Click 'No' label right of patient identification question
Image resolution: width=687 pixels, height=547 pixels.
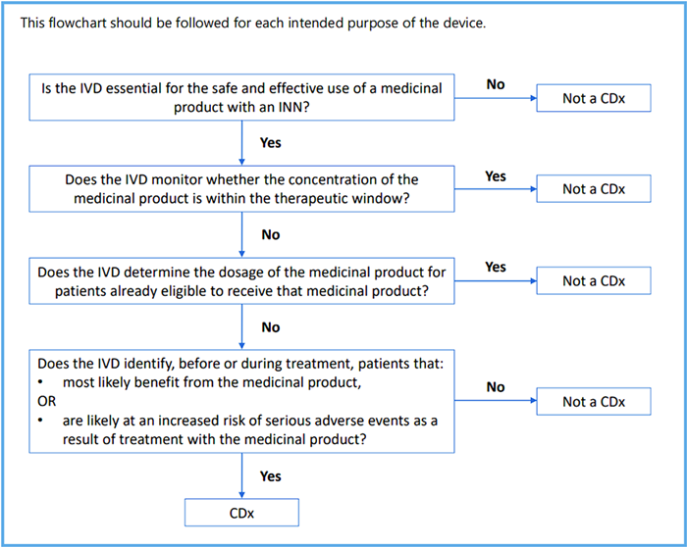click(496, 387)
